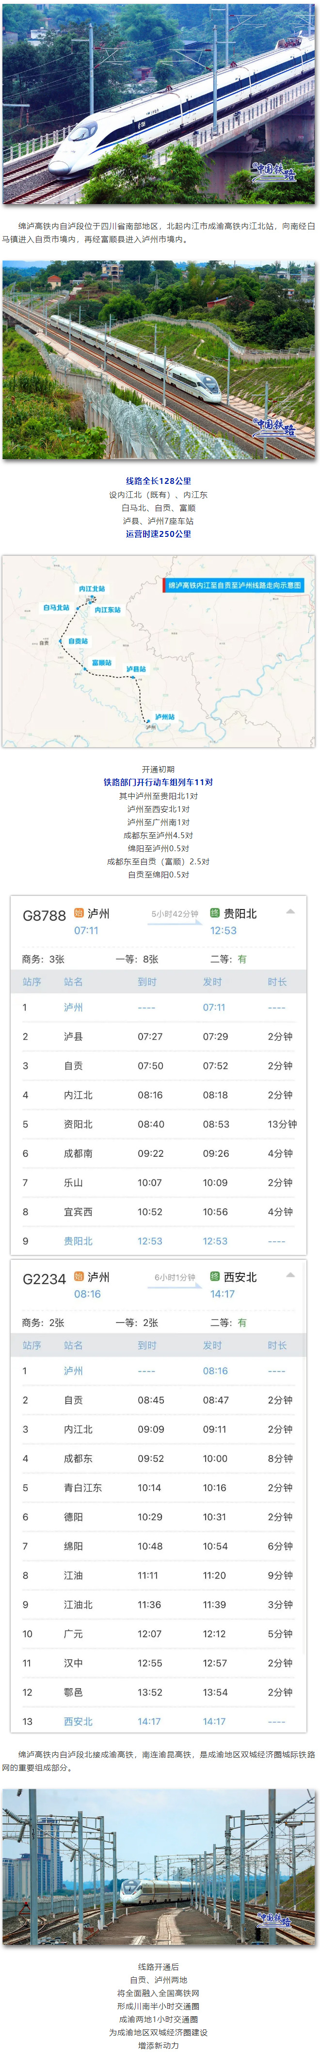Open the 西安北 terminal station link in row 13
The height and width of the screenshot is (2059, 320).
tap(78, 1721)
